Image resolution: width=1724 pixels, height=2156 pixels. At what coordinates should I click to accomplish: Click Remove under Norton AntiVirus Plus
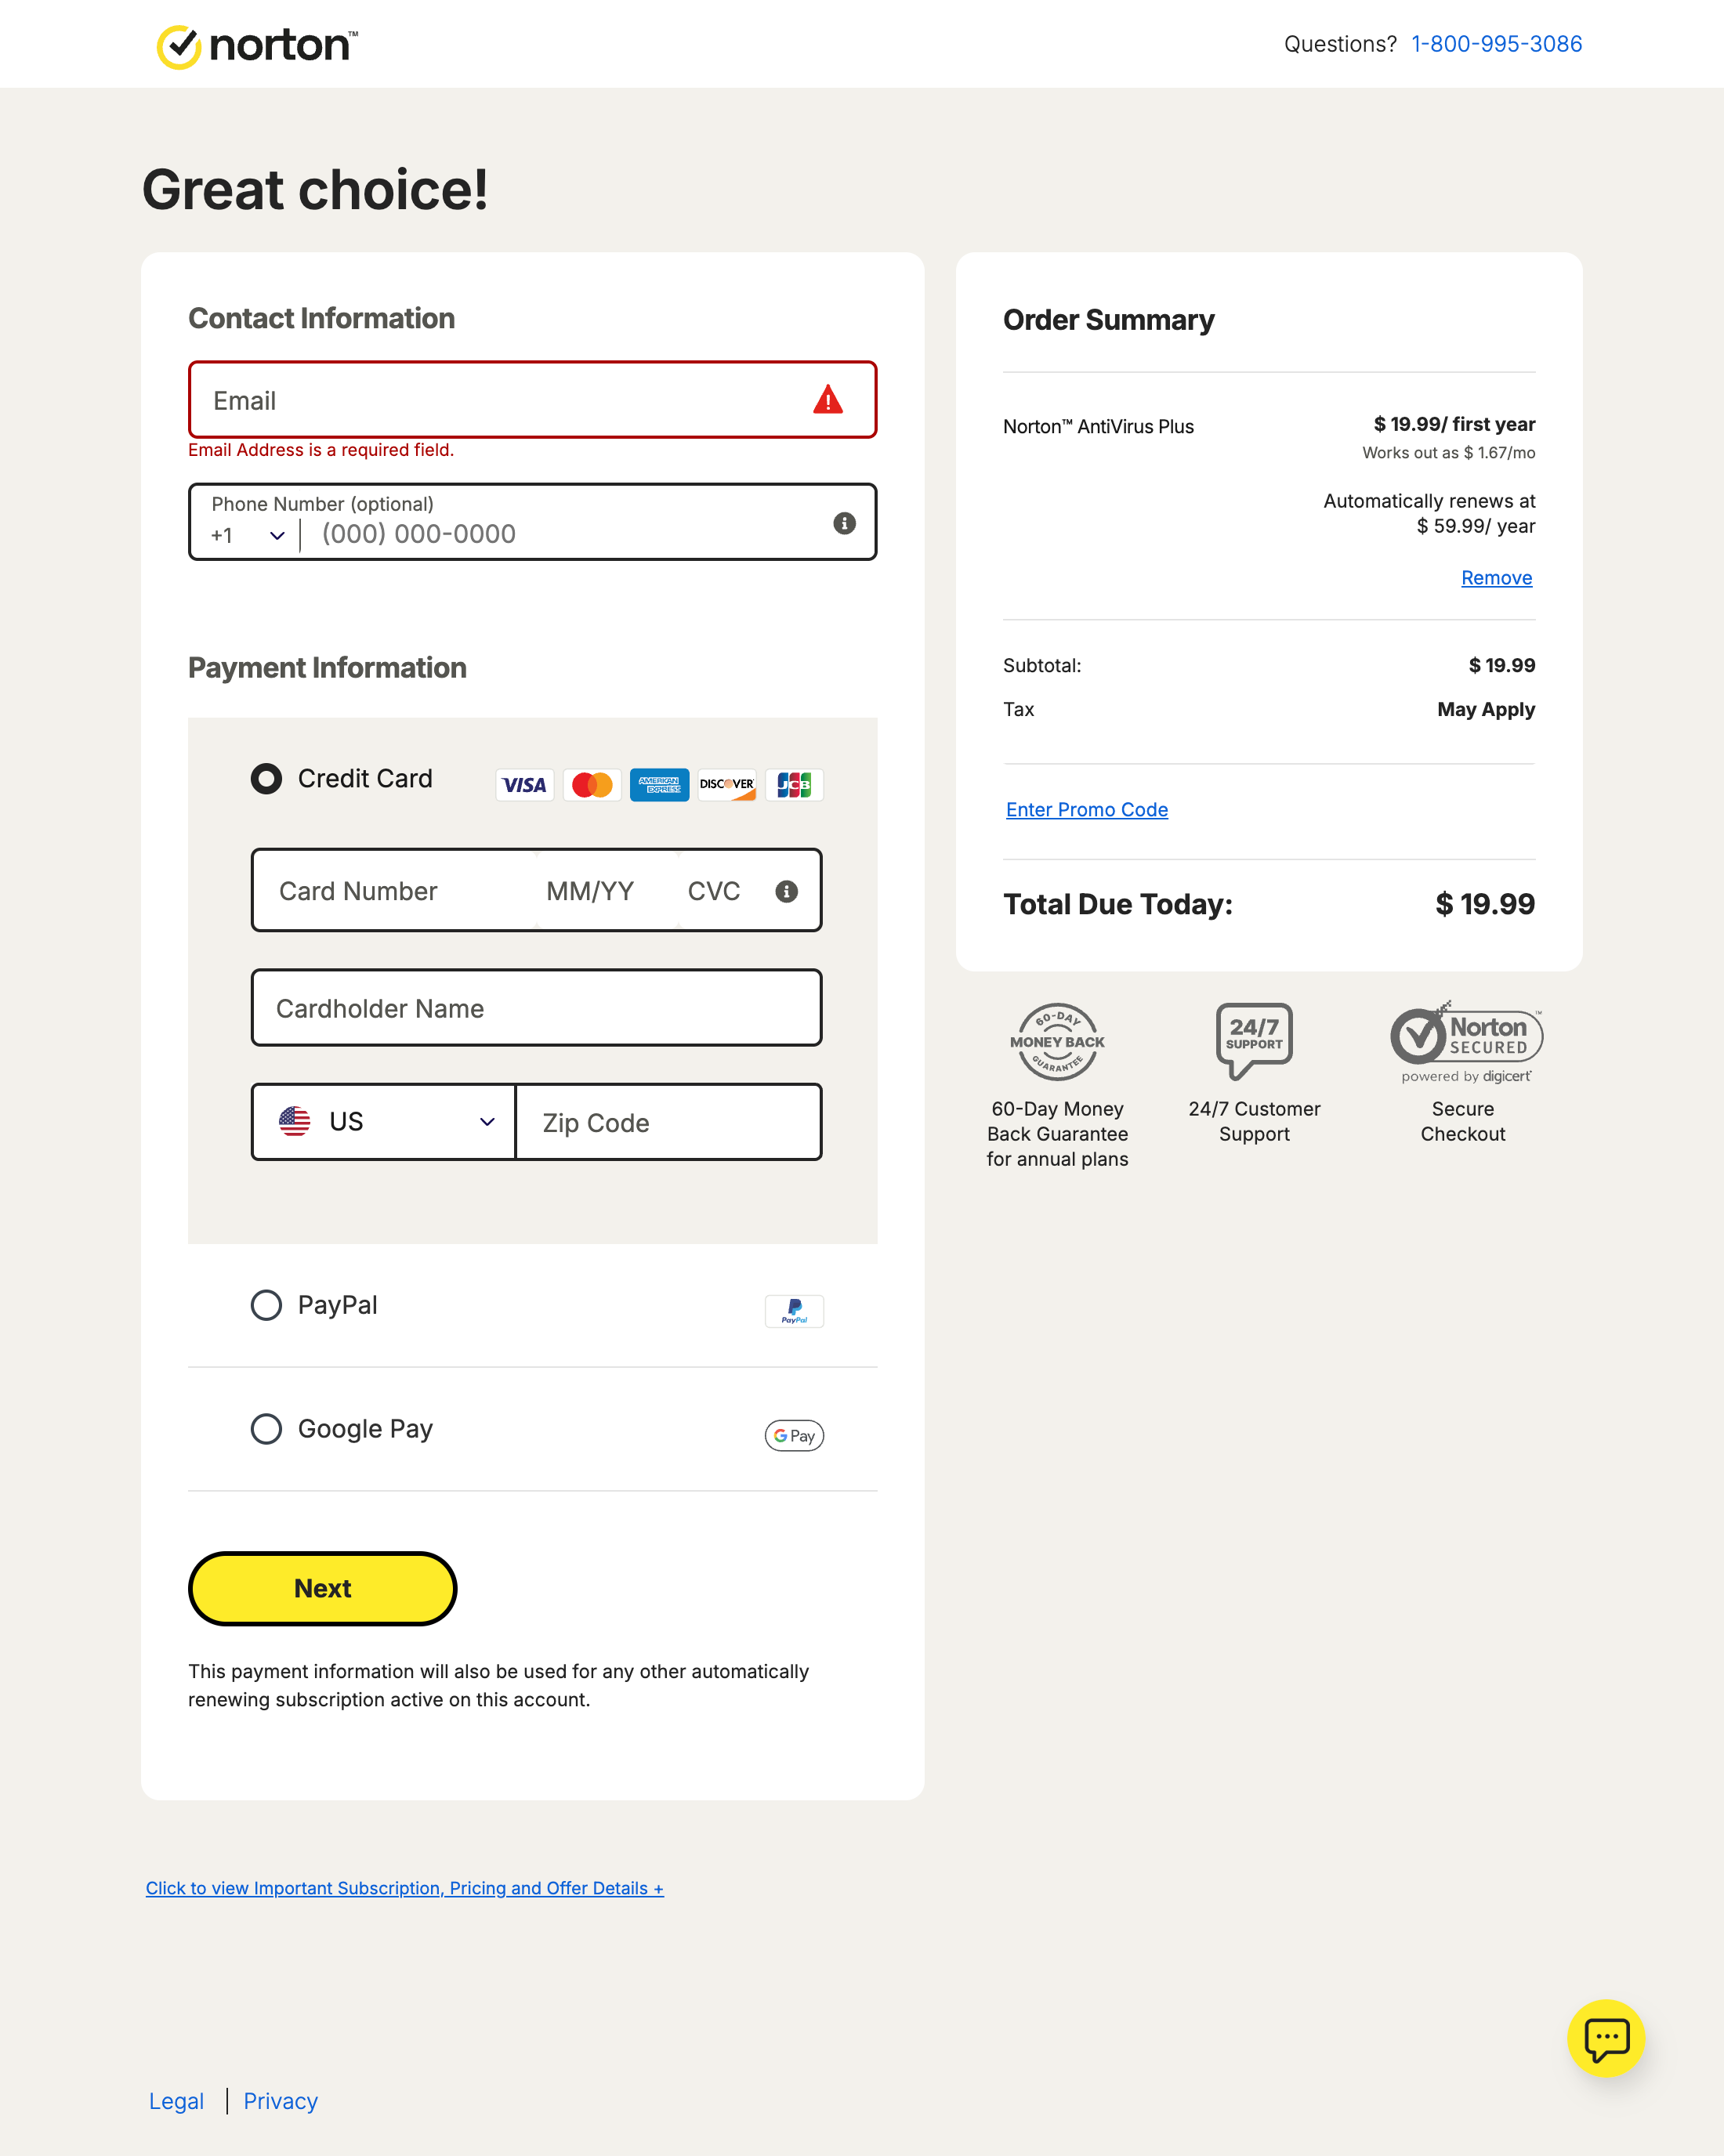(x=1496, y=578)
